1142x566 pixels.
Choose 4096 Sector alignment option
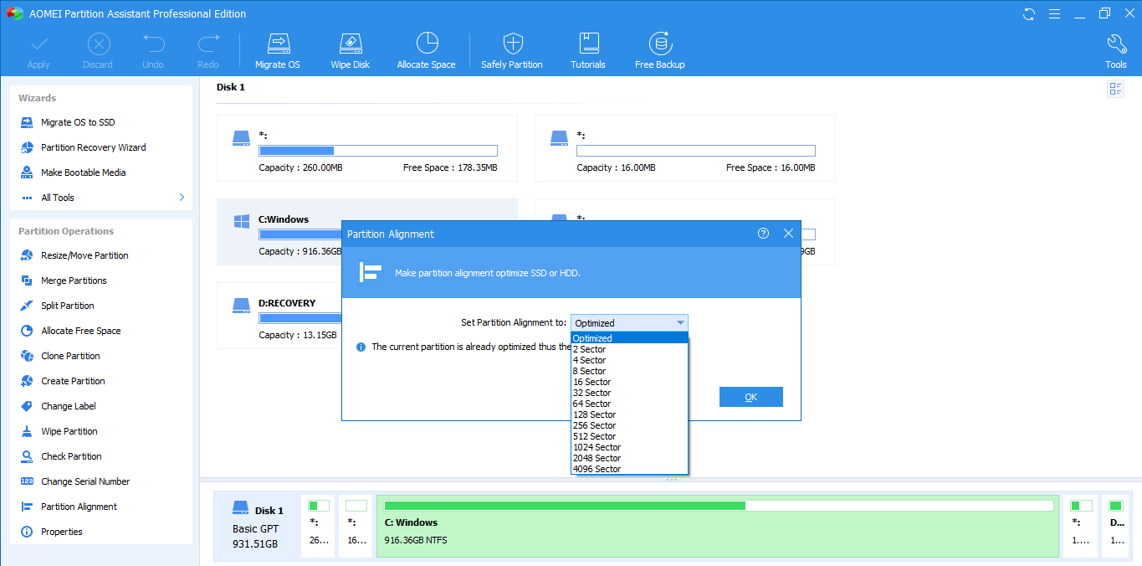click(x=597, y=469)
